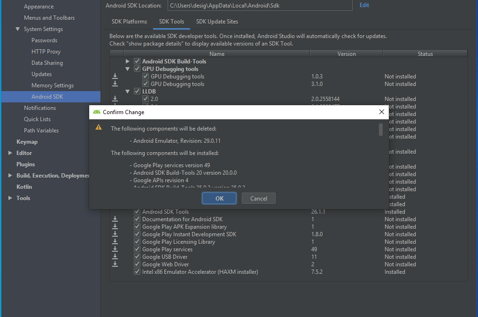Expand the Android SDK Build-Tools row
Screen dimensions: 478x317
127,61
